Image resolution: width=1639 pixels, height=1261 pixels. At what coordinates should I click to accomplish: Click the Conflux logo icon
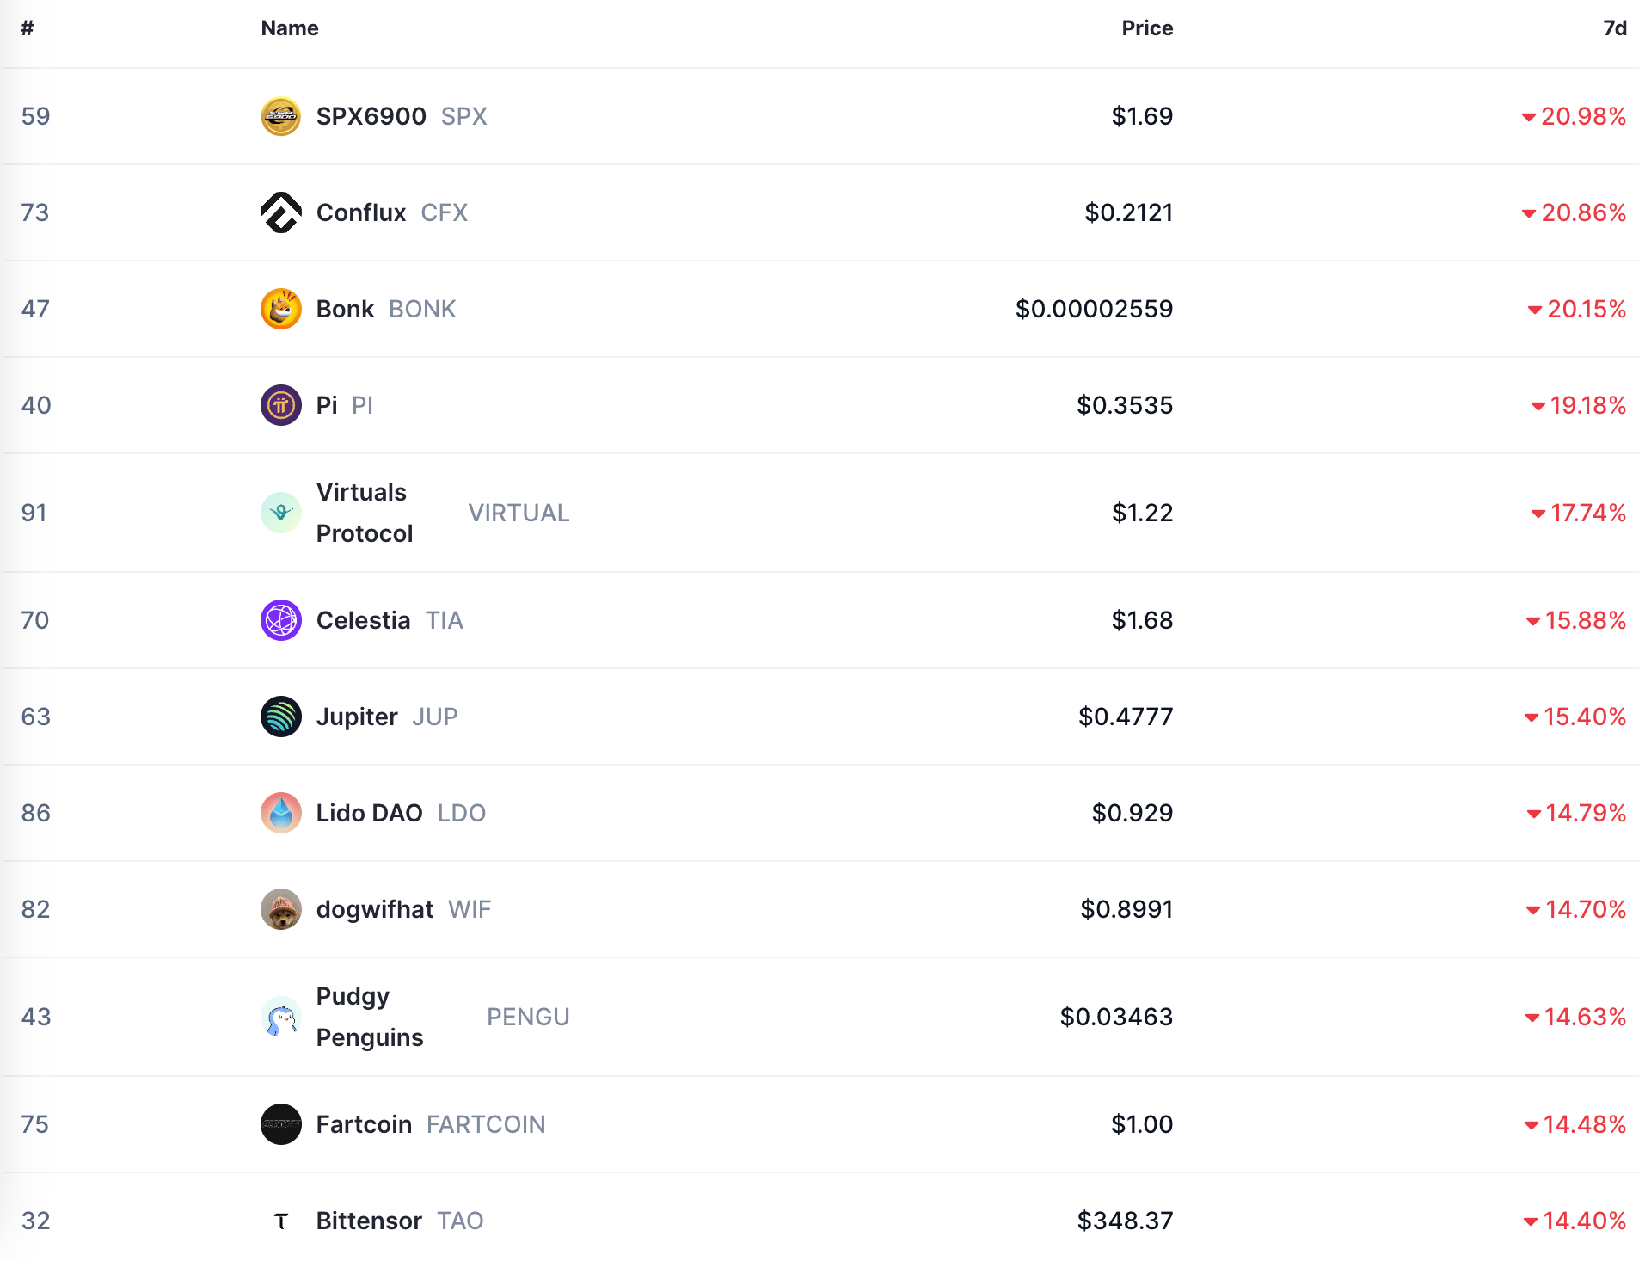(x=280, y=212)
